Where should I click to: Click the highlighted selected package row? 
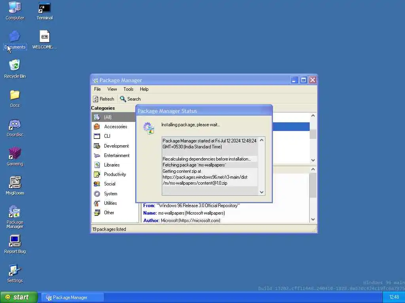click(291, 127)
